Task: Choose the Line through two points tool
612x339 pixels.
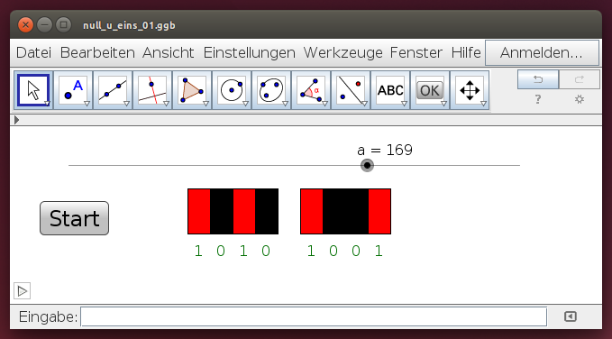Action: [x=113, y=90]
